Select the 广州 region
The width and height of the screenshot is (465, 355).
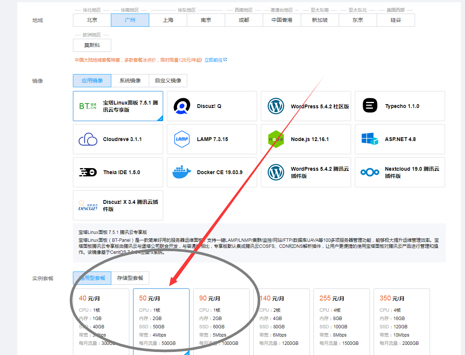[x=130, y=20]
